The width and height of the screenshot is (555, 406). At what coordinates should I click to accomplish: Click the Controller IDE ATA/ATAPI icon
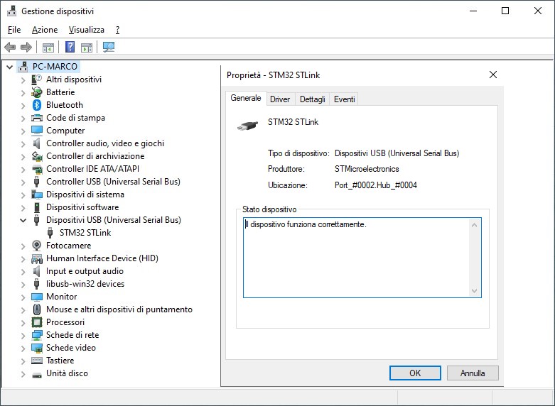click(x=37, y=169)
